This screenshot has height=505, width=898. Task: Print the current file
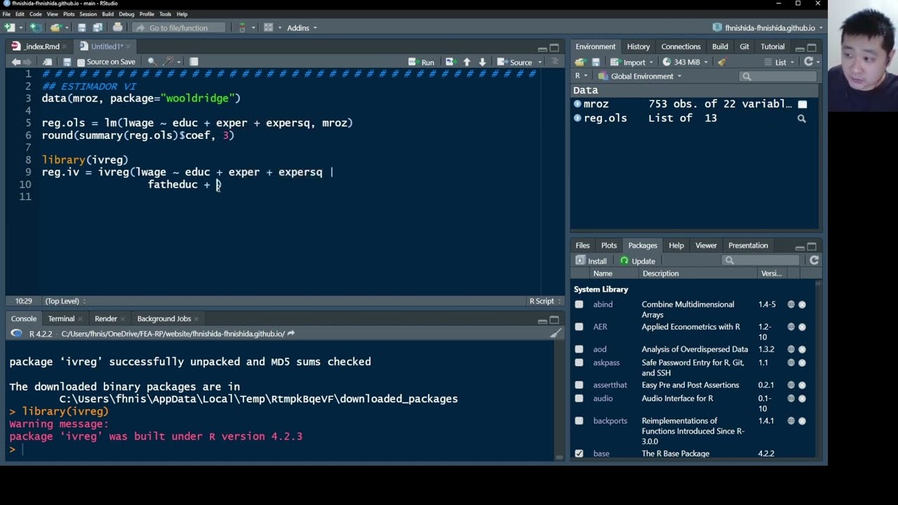pyautogui.click(x=117, y=28)
